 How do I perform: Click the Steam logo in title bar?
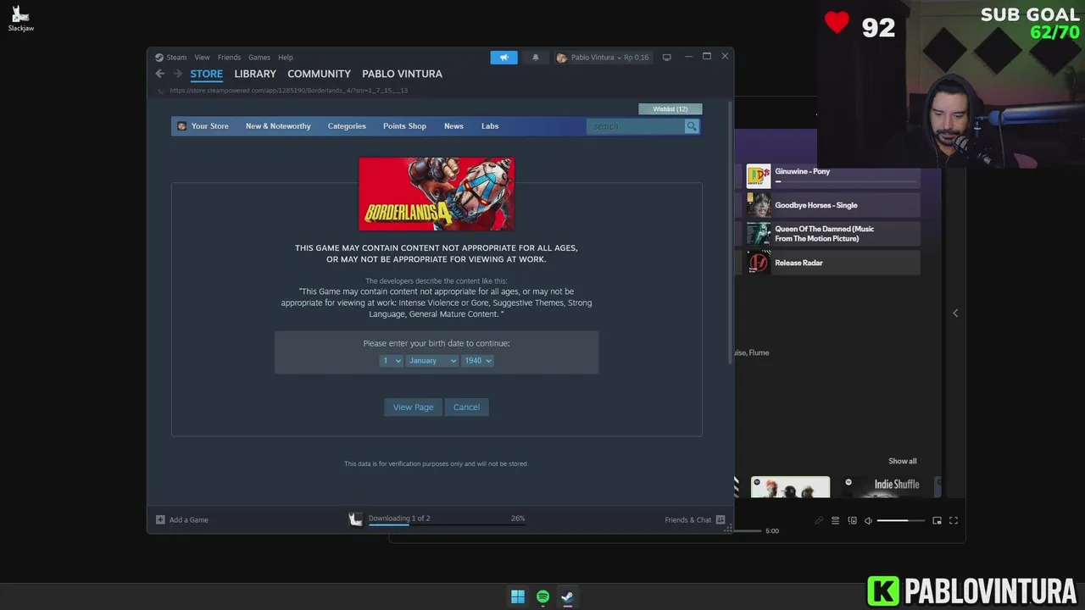[159, 58]
